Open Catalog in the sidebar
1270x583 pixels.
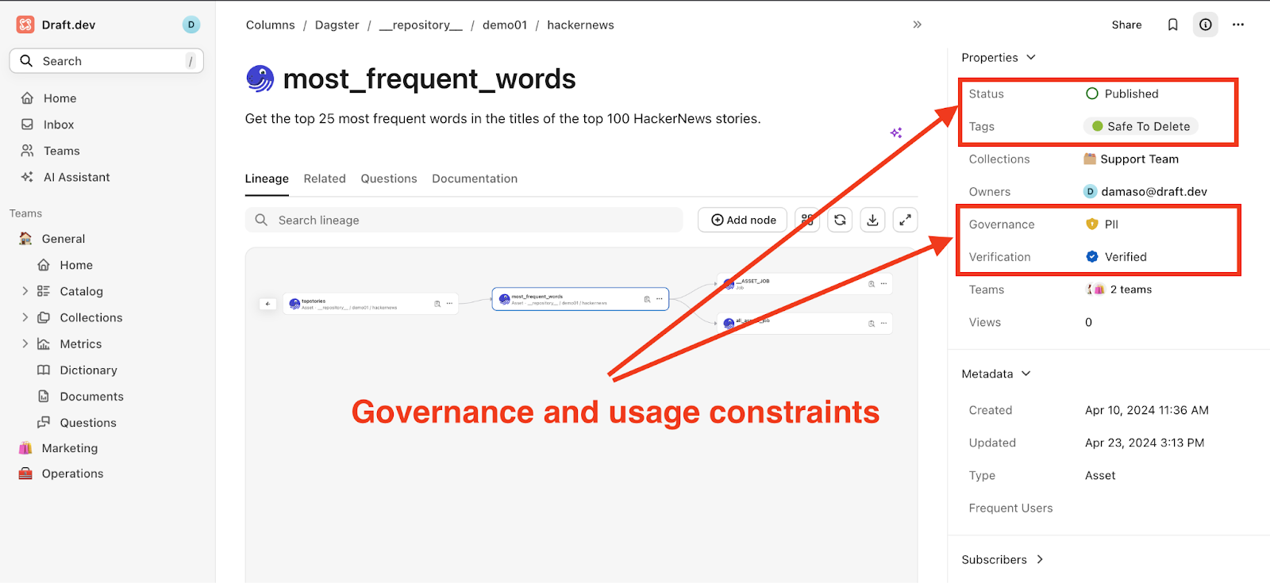pos(81,291)
